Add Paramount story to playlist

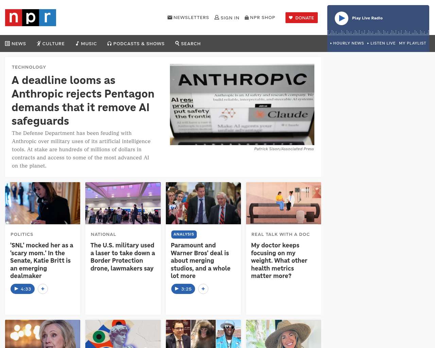tap(203, 289)
